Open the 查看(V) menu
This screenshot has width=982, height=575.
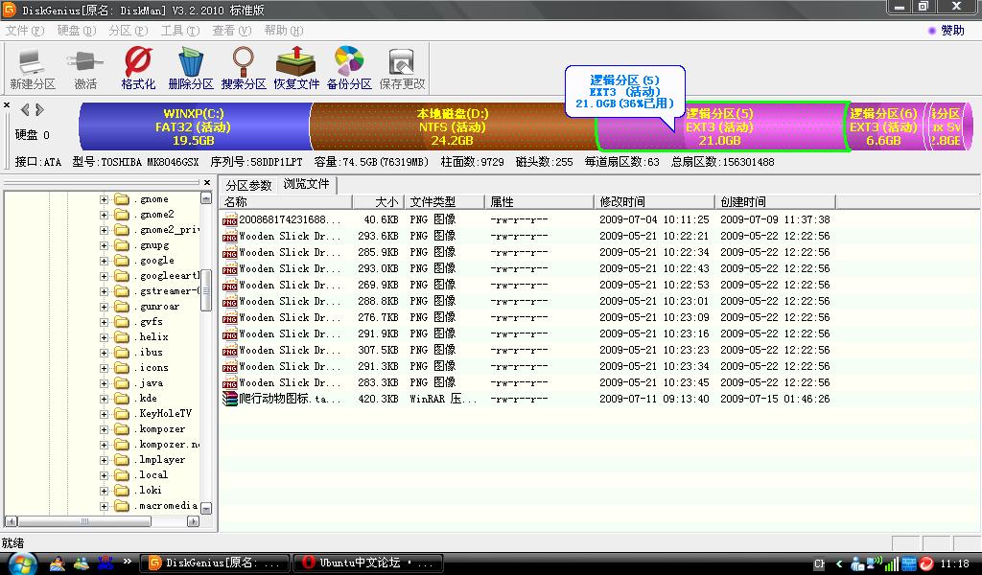tap(232, 30)
